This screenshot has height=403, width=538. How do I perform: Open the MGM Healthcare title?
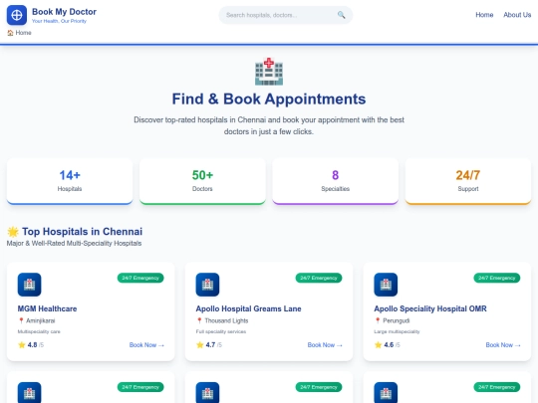click(x=48, y=308)
